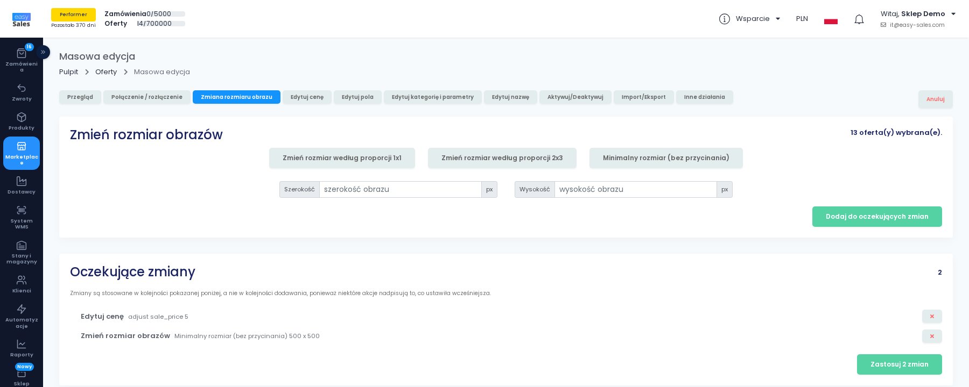Switch to the Edytuj pola tab
The height and width of the screenshot is (387, 969).
tap(357, 97)
